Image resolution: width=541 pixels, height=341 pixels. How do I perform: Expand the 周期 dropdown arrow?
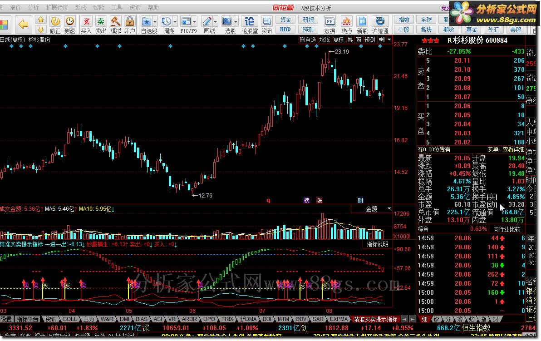click(x=175, y=22)
